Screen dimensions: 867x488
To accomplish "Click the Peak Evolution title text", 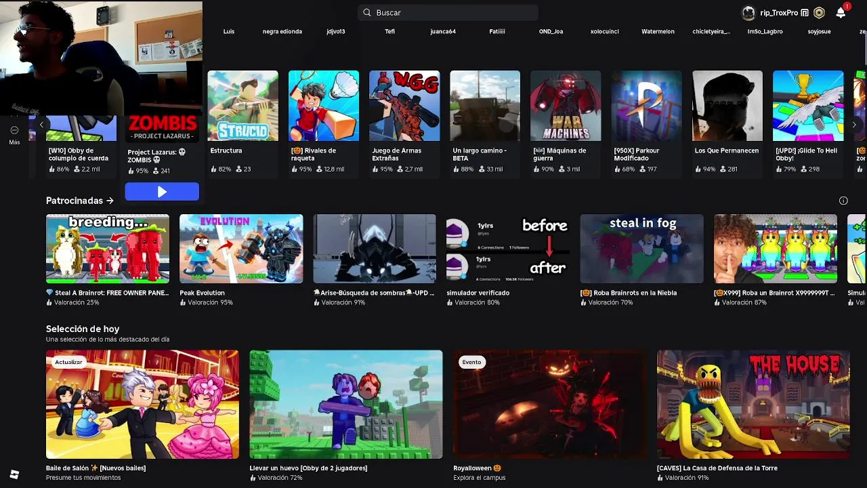I will pyautogui.click(x=202, y=293).
